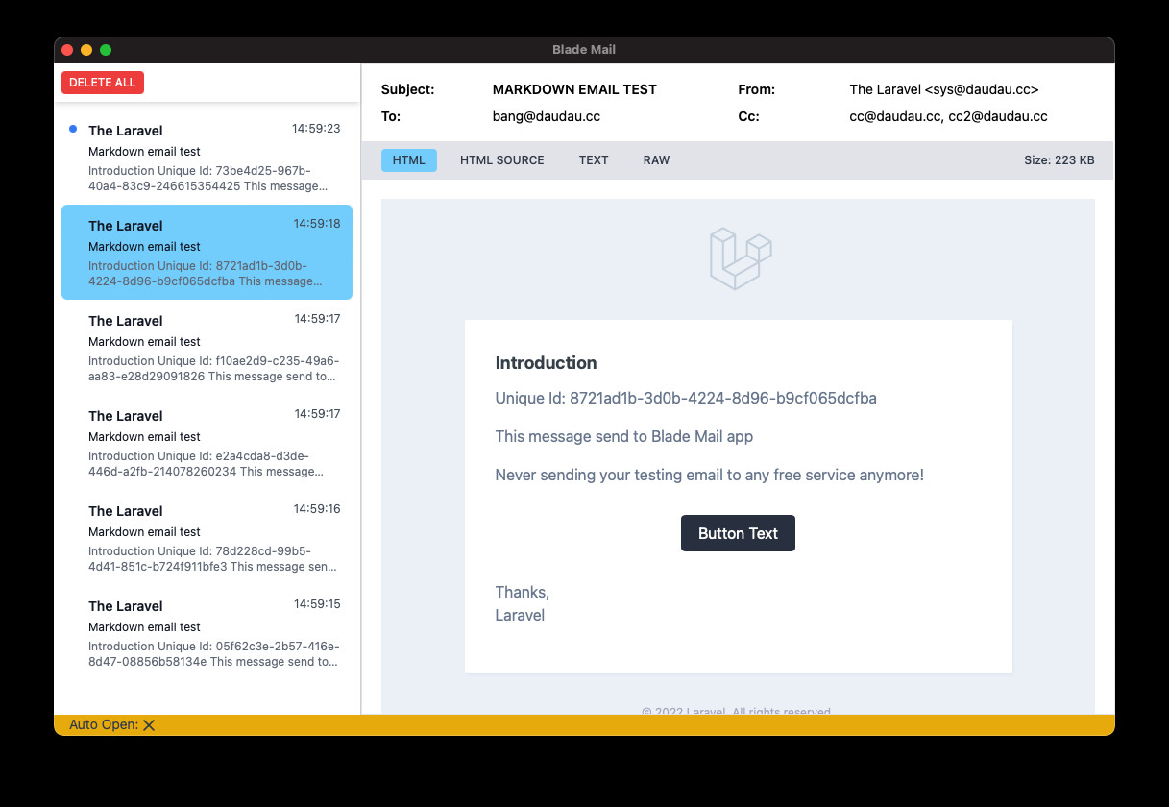Click 'This message send to Blade Mail app' text
The height and width of the screenshot is (807, 1169).
[x=624, y=436]
